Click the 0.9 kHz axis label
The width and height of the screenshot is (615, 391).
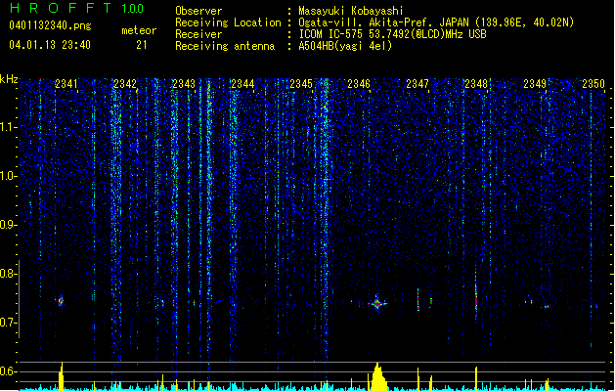pos(9,225)
